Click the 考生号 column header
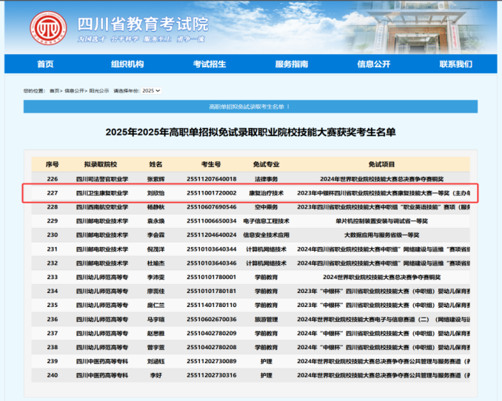 click(x=211, y=164)
